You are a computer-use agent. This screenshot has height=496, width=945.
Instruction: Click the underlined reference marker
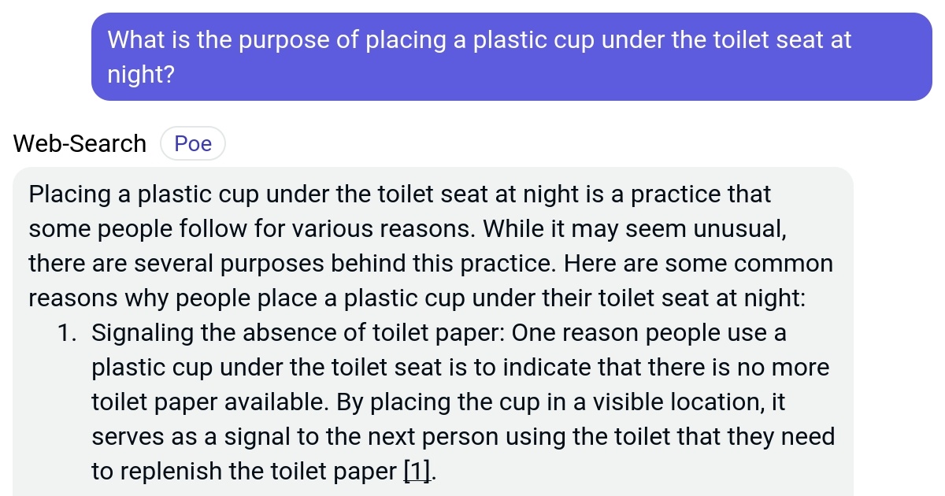pyautogui.click(x=417, y=471)
